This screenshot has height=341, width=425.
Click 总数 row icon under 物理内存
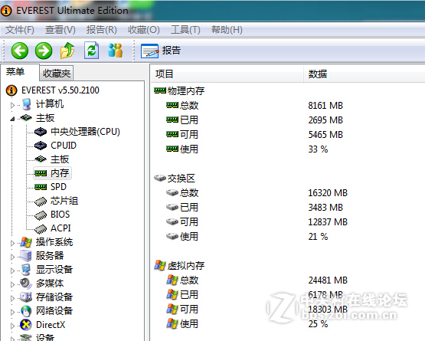coord(172,105)
